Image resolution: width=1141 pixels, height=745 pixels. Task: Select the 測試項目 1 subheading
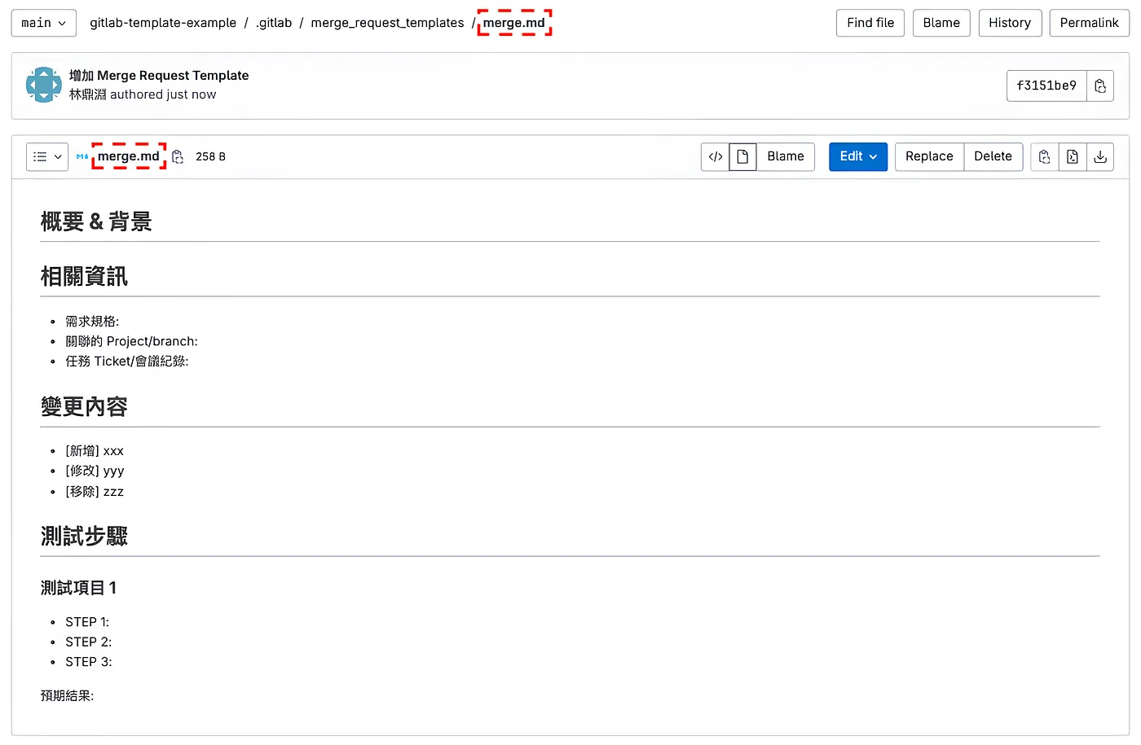(x=78, y=588)
